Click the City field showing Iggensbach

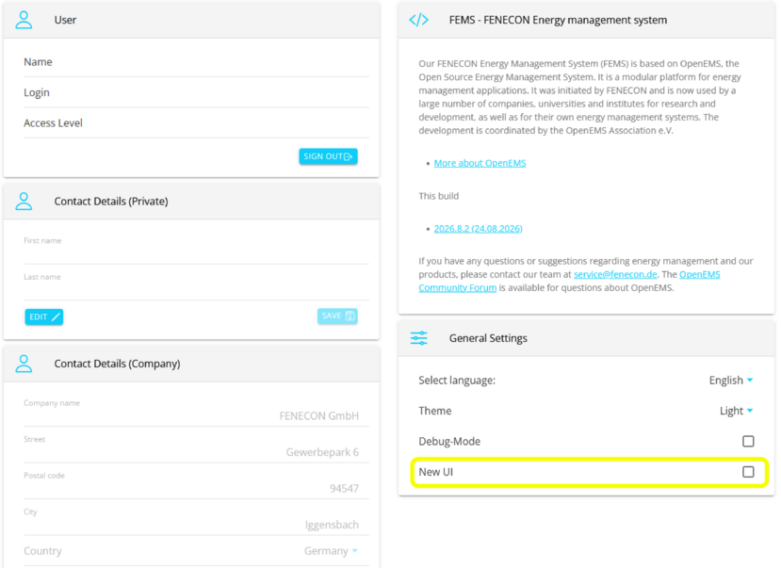pos(196,520)
